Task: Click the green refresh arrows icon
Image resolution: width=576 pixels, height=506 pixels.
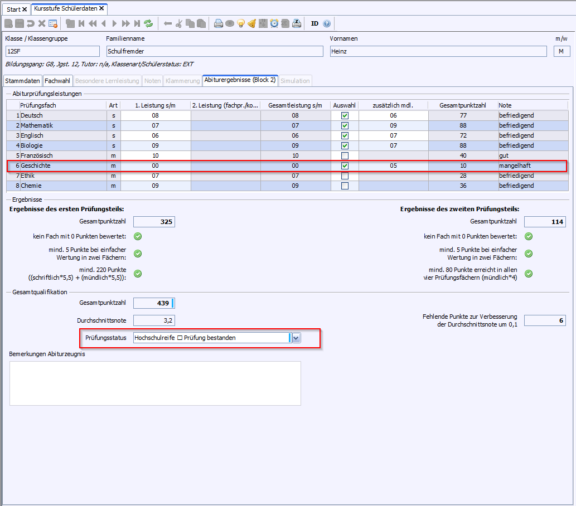Action: tap(148, 23)
